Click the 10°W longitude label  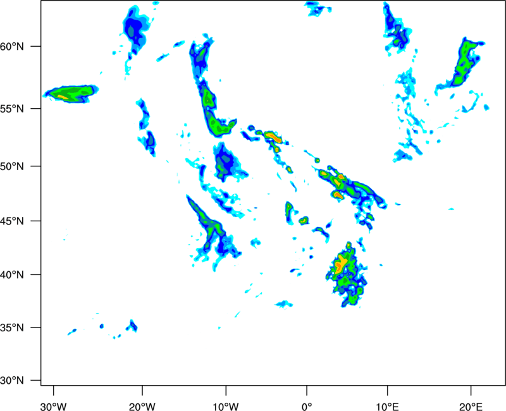pos(226,407)
